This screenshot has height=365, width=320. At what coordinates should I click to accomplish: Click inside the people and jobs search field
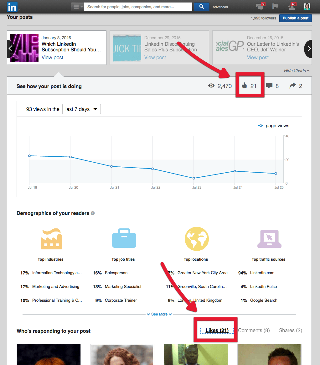138,7
